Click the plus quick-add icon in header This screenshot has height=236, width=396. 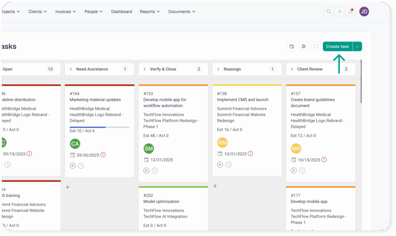(x=340, y=12)
